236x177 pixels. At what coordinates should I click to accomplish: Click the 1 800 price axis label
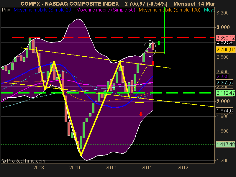tap(223, 116)
